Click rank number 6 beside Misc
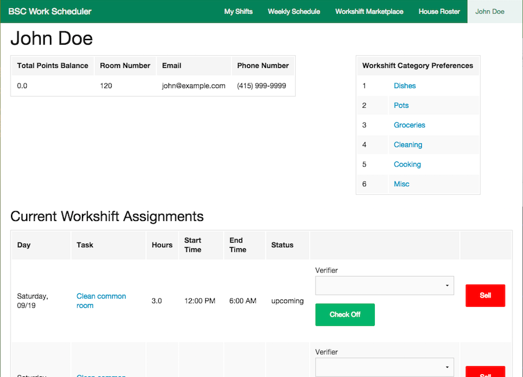Image resolution: width=523 pixels, height=377 pixels. point(364,184)
